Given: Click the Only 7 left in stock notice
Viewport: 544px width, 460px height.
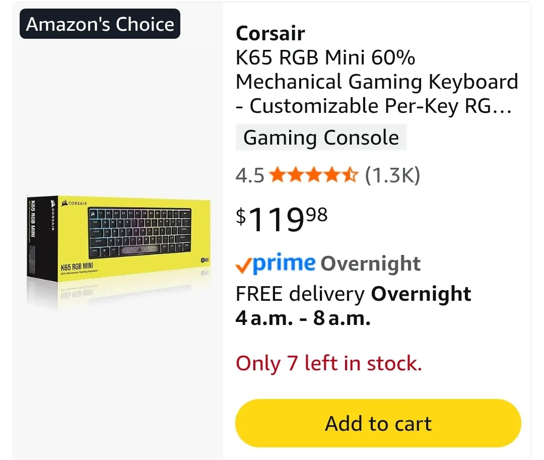Looking at the screenshot, I should (328, 363).
